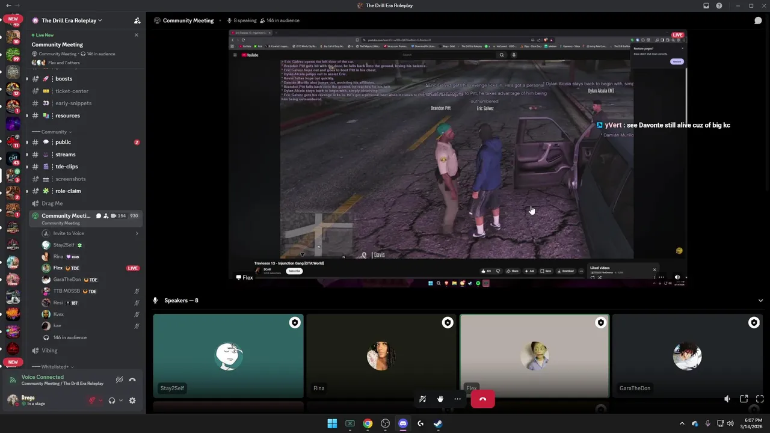Click the Discord help question mark icon
Viewport: 770px width, 433px height.
point(719,5)
